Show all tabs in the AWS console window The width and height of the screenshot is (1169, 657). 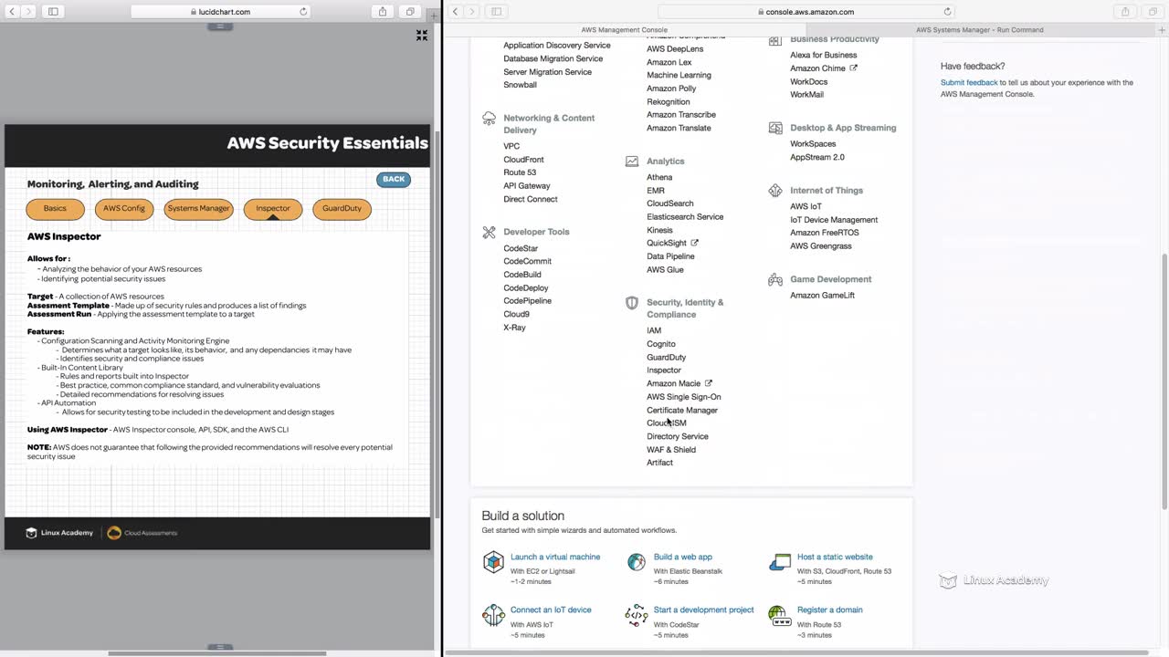point(1153,12)
